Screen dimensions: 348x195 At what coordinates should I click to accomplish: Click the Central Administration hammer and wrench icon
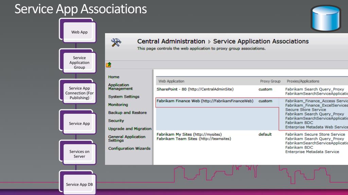pyautogui.click(x=116, y=42)
